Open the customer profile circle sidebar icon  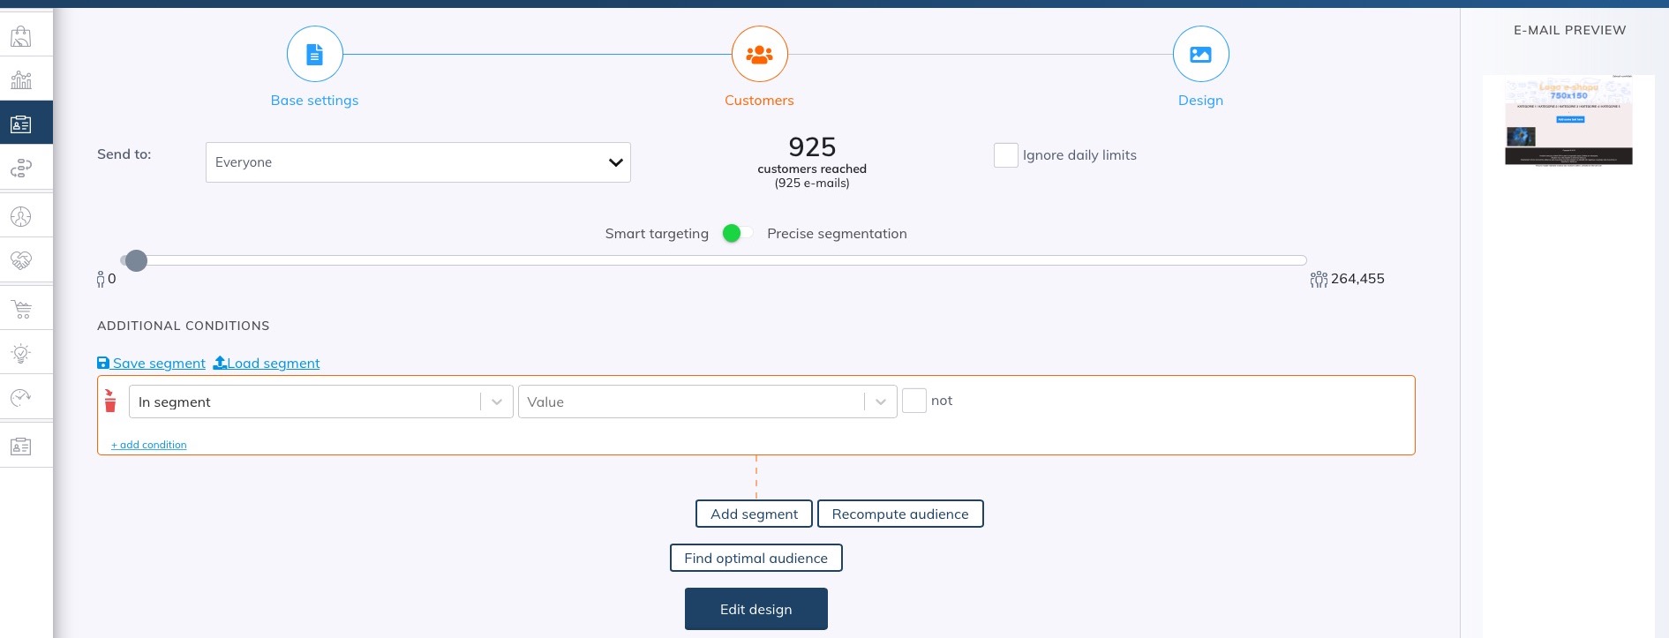click(x=21, y=216)
